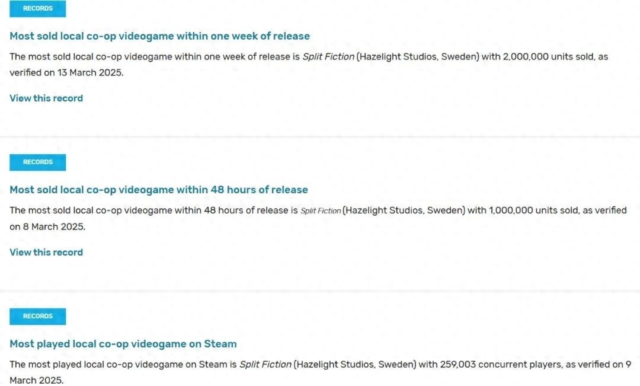Click small italic 'Split Fiction' in 48 hours text
The height and width of the screenshot is (386, 640).
[321, 210]
